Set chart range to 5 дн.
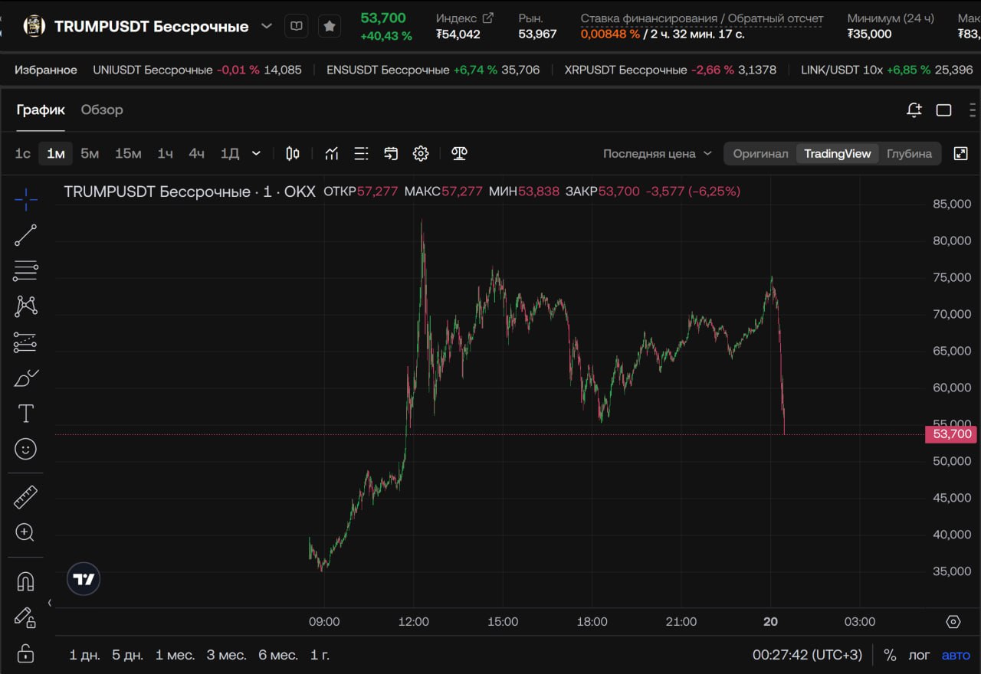 pos(127,655)
